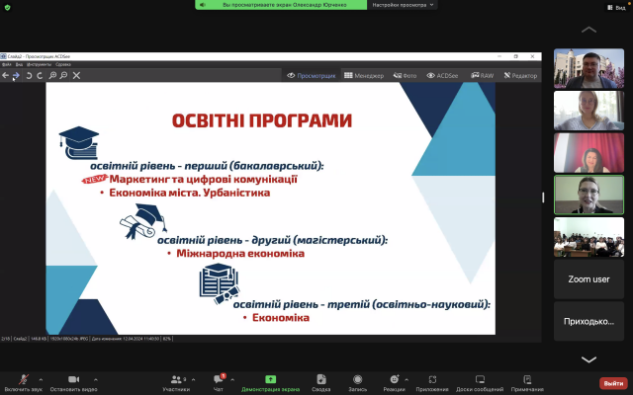Click the green Демонстрация экрана share button
The image size is (633, 395).
(x=271, y=380)
